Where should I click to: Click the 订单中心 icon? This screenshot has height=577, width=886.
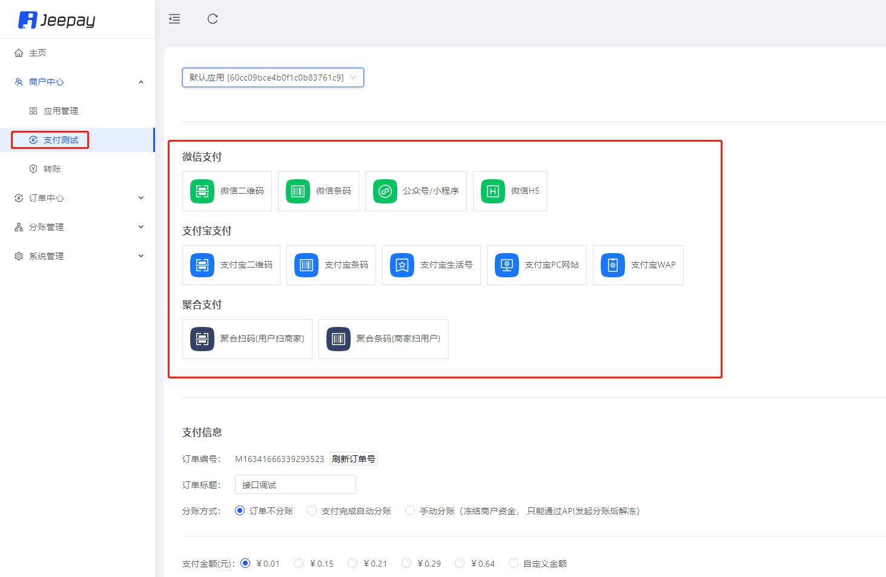coord(19,198)
